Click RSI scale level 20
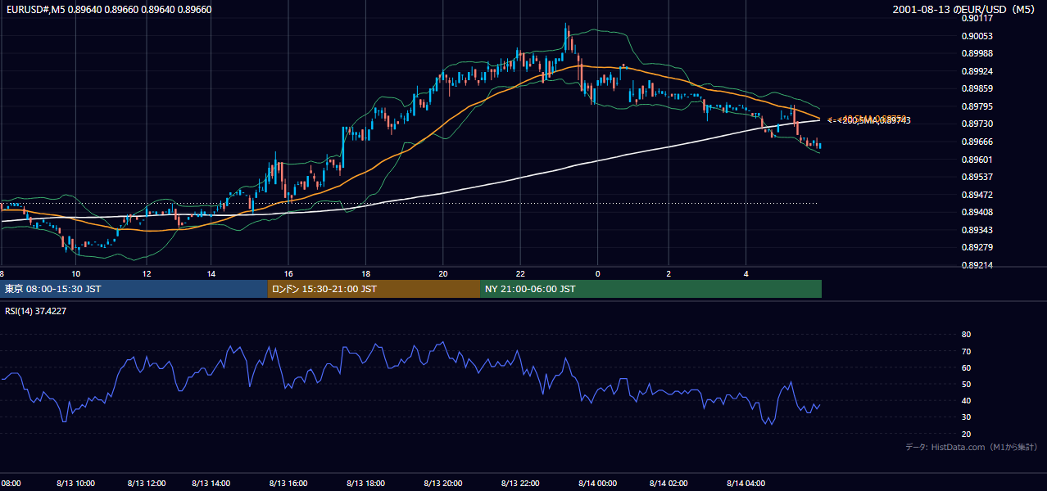 click(x=966, y=434)
